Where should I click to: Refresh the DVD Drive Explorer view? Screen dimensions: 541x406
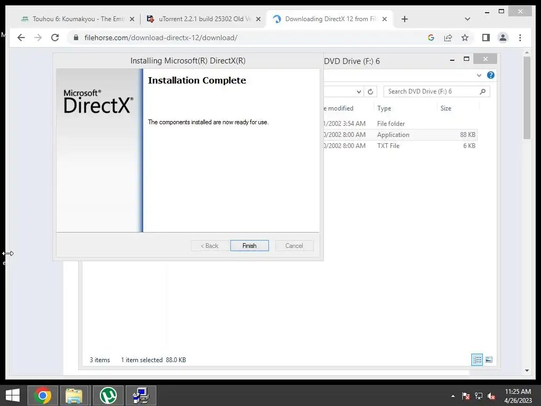coord(370,91)
